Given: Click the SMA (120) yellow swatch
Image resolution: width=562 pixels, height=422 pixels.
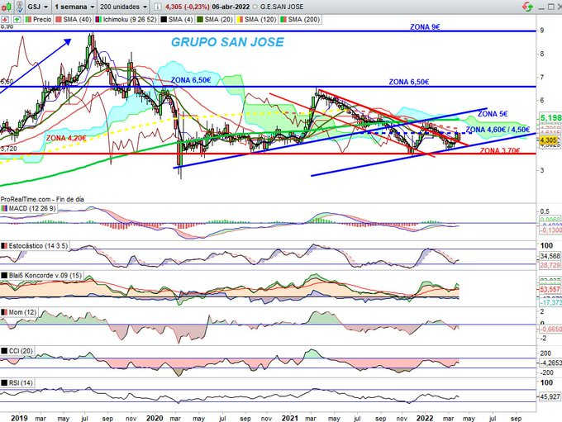Looking at the screenshot, I should point(240,20).
